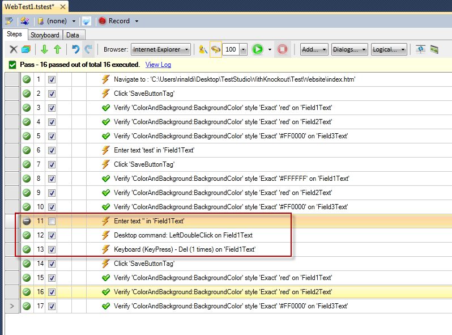Open the Internet Explorer browser dropdown
The height and width of the screenshot is (335, 452).
click(x=161, y=50)
